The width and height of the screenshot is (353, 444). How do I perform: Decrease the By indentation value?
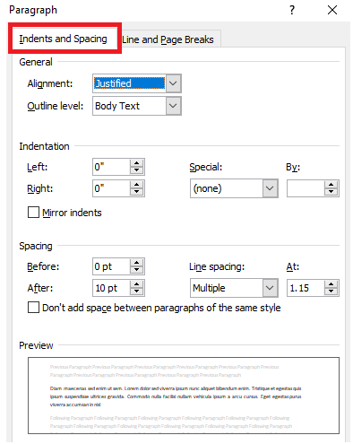pos(331,192)
